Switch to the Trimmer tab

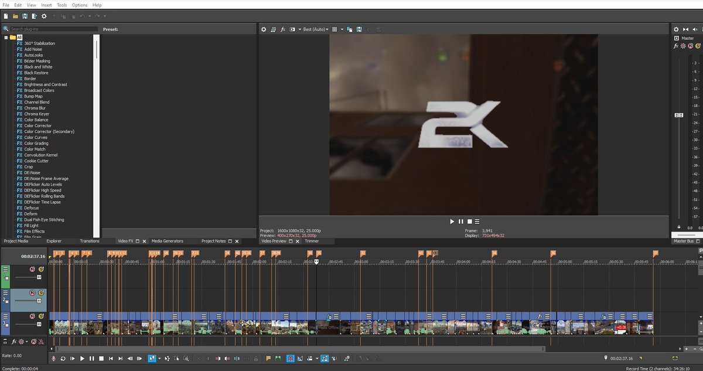(312, 241)
